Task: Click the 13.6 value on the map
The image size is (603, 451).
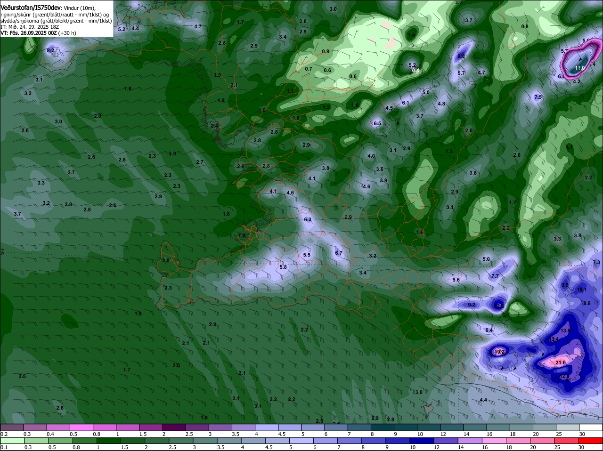Action: point(566,331)
